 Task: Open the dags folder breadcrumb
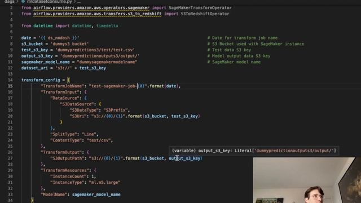tap(10, 1)
